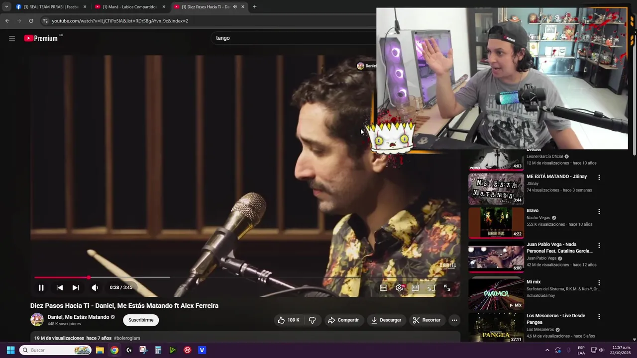This screenshot has height=358, width=637.
Task: Focus the search box containing 'tango'
Action: [294, 38]
